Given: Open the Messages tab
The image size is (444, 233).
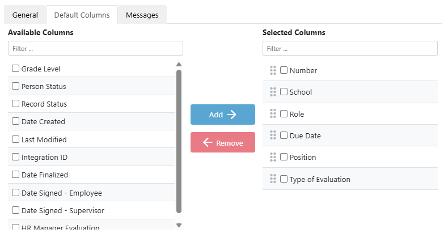Looking at the screenshot, I should [142, 15].
